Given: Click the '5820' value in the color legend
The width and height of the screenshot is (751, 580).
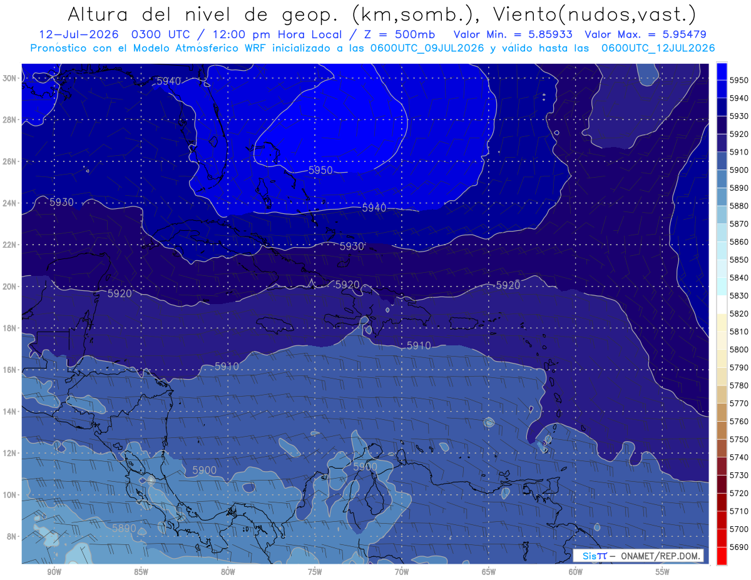Looking at the screenshot, I should 738,313.
